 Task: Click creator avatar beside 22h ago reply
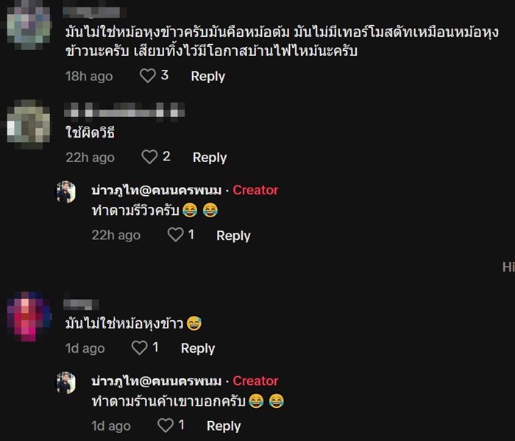pyautogui.click(x=66, y=192)
